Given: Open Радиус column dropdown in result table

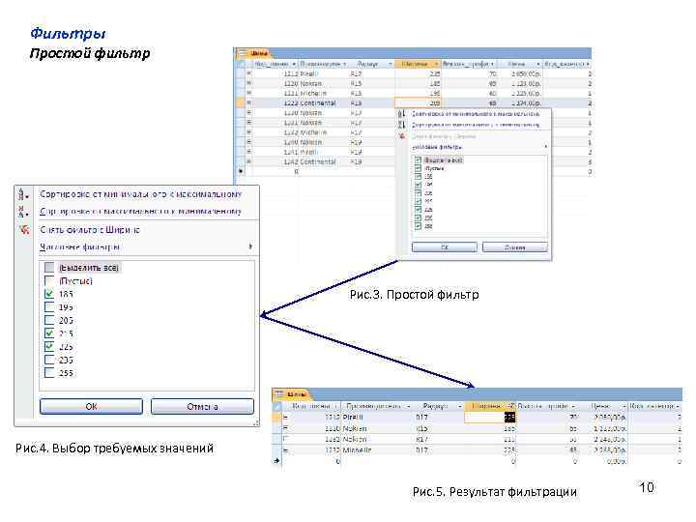Looking at the screenshot, I should point(459,406).
